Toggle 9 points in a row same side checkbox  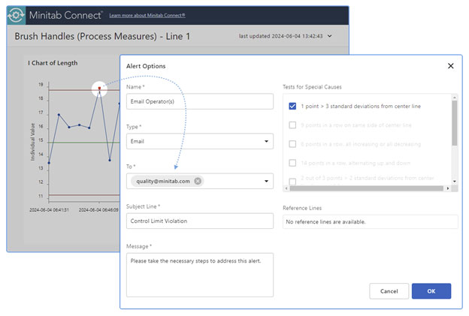point(292,125)
